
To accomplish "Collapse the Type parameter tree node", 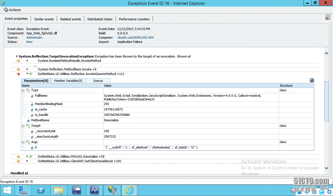I will coord(23,90).
